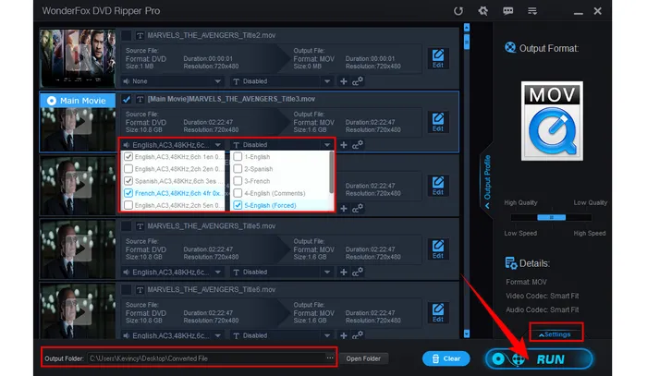The height and width of the screenshot is (376, 647).
Task: Expand the Settings panel
Action: coord(555,334)
